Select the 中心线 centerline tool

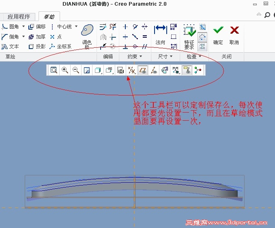[x=62, y=27]
